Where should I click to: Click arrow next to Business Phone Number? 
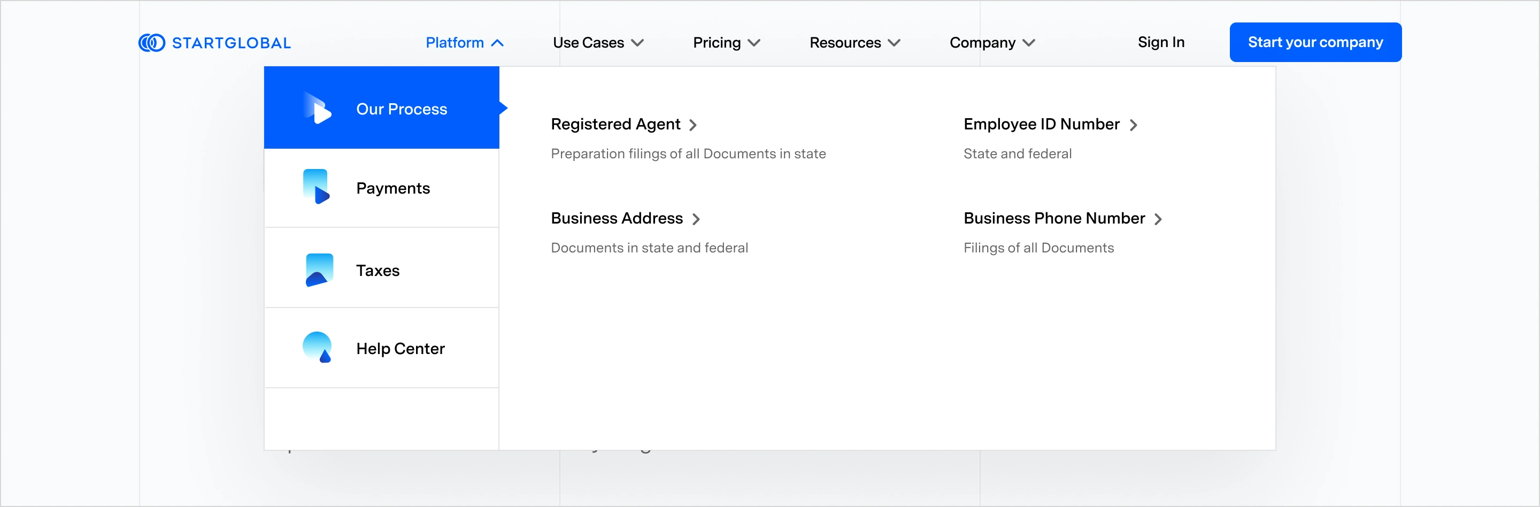(x=1159, y=219)
